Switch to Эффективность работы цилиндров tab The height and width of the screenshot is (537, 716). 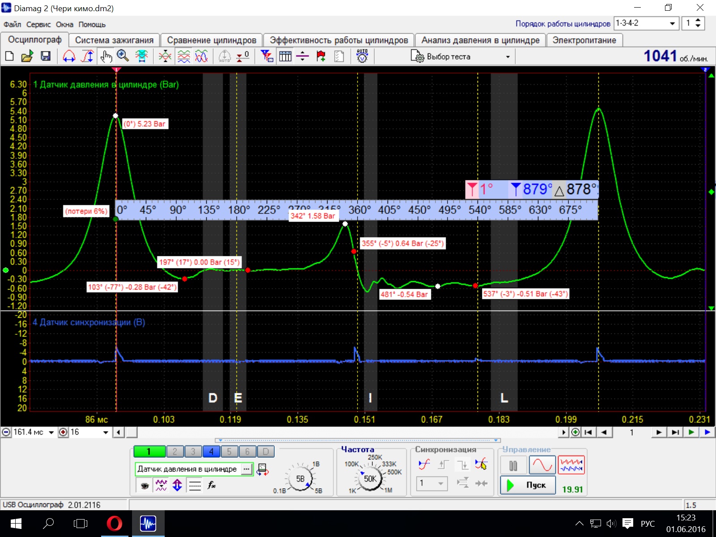pos(339,40)
